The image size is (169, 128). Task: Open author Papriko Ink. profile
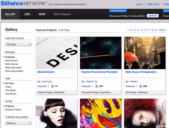[x=92, y=82]
